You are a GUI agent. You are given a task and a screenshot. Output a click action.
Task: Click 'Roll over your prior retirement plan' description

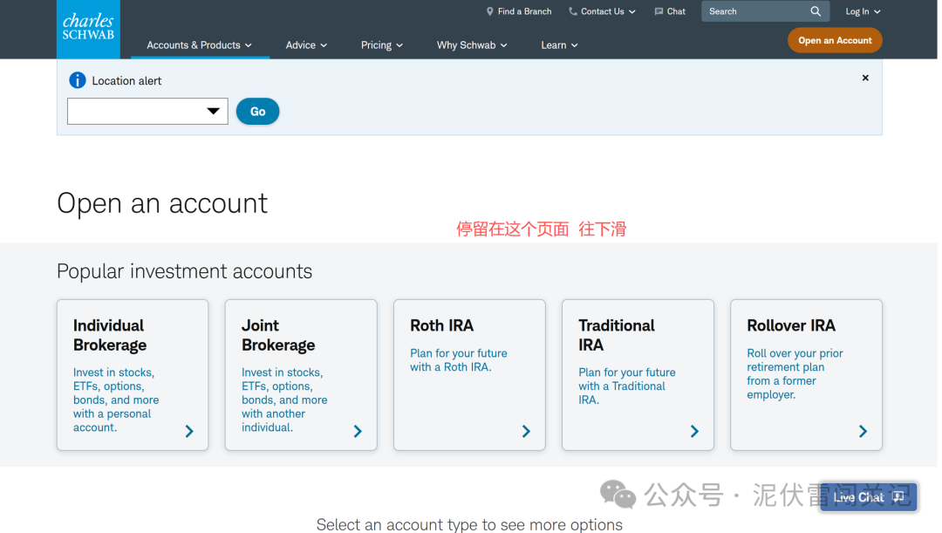pos(795,373)
